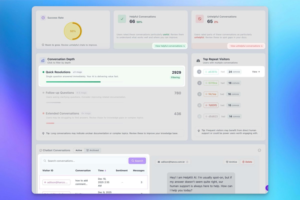This screenshot has height=200, width=300.
Task: Click the HelpKit AI greeting message bubble
Action: pyautogui.click(x=201, y=183)
